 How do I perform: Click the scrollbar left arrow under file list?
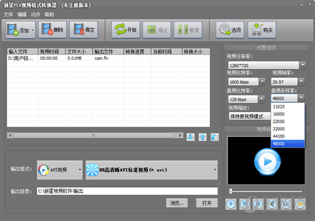point(10,135)
